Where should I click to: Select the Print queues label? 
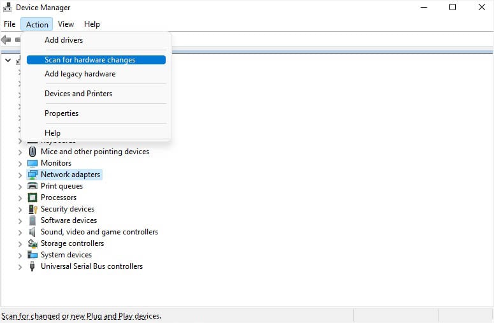(62, 186)
